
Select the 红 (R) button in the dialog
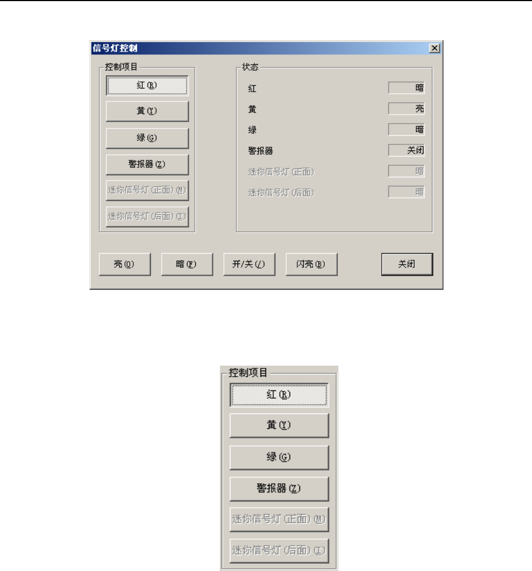click(147, 86)
